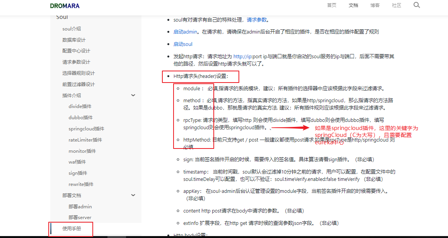Open 选择器规则设计 sidebar page
448x238 pixels.
(78, 73)
